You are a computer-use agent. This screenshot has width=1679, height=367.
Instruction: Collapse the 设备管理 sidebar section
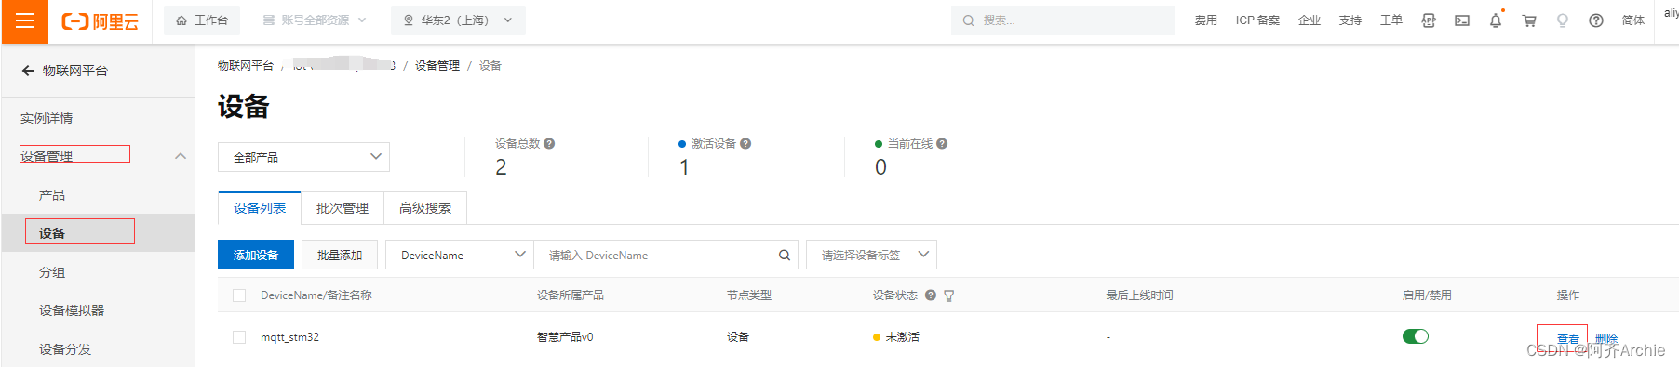(x=181, y=156)
